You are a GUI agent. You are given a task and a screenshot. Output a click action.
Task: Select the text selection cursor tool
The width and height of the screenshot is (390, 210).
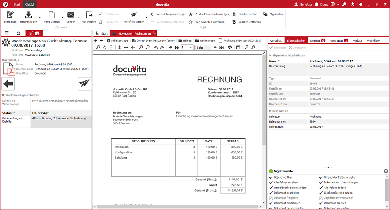[x=111, y=47]
